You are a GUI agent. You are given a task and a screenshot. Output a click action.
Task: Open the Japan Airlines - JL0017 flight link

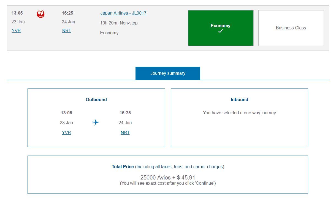pos(123,13)
